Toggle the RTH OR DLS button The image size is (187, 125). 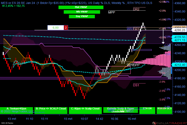165,110
